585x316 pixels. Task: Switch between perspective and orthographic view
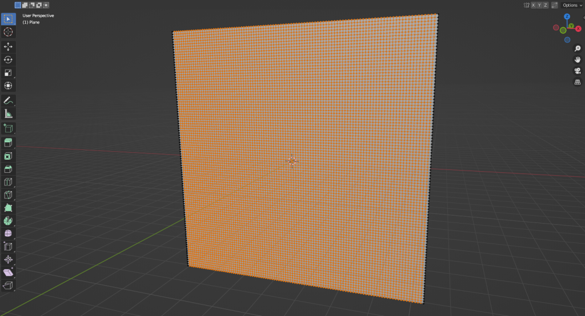578,82
